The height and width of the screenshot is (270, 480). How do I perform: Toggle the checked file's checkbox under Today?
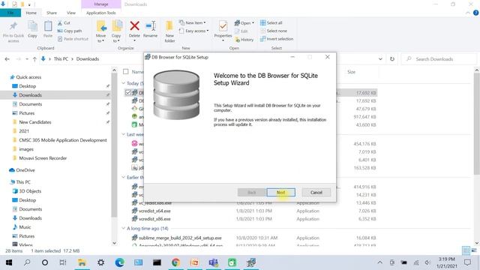click(x=128, y=92)
